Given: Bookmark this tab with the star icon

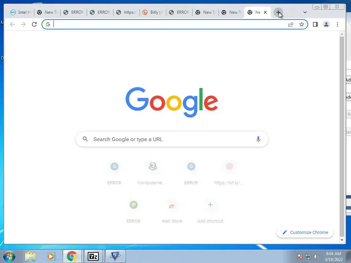Looking at the screenshot, I should (x=302, y=24).
